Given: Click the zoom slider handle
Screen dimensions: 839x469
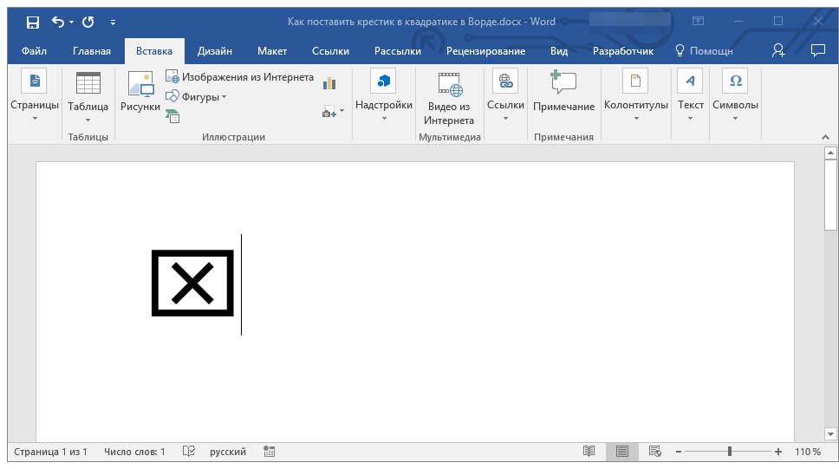Looking at the screenshot, I should click(730, 452).
